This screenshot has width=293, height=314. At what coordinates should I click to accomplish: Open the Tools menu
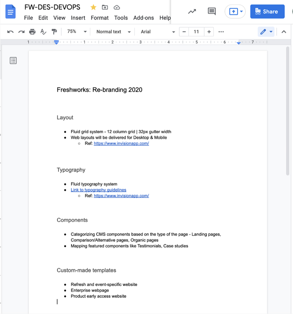point(121,18)
